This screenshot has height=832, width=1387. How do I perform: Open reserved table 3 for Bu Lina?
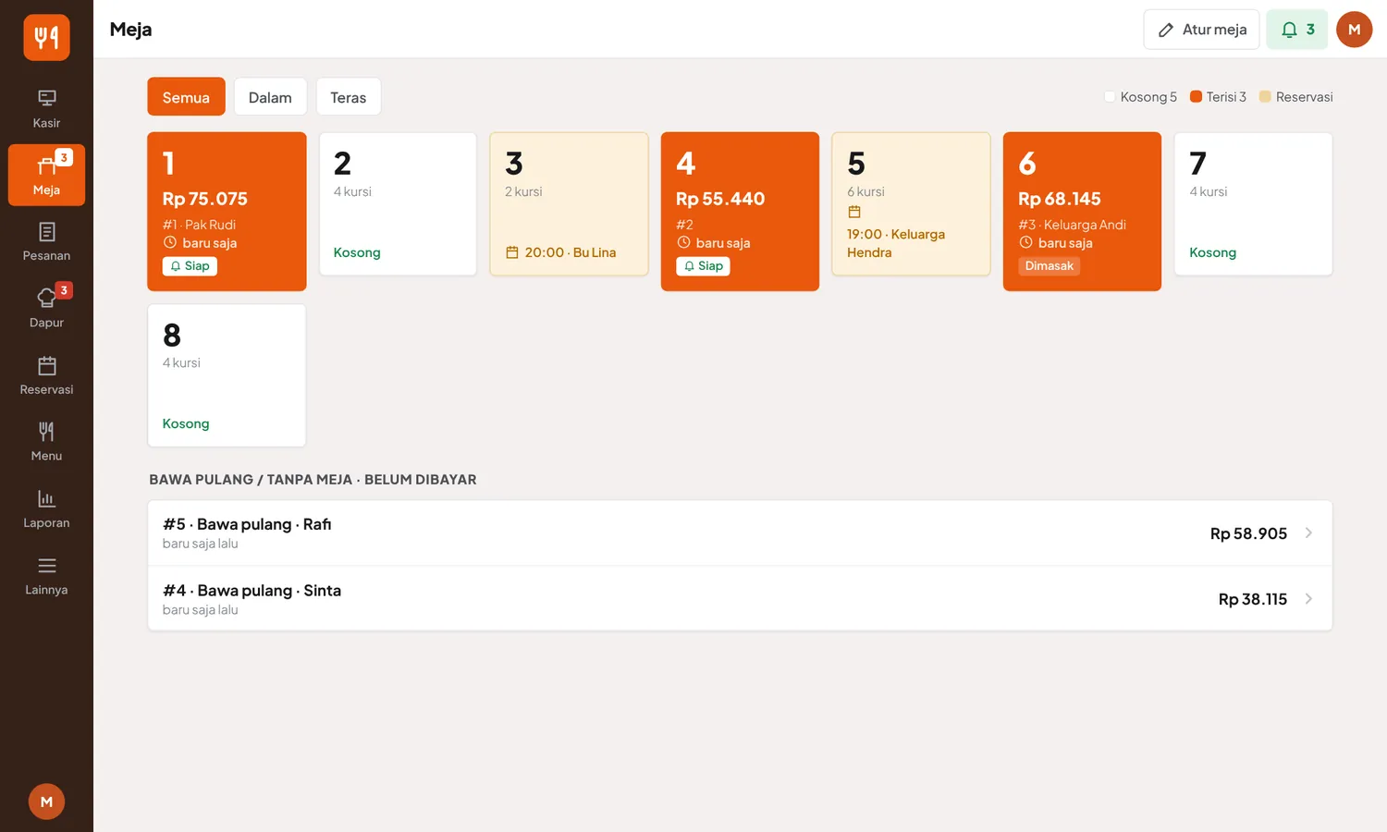coord(569,204)
